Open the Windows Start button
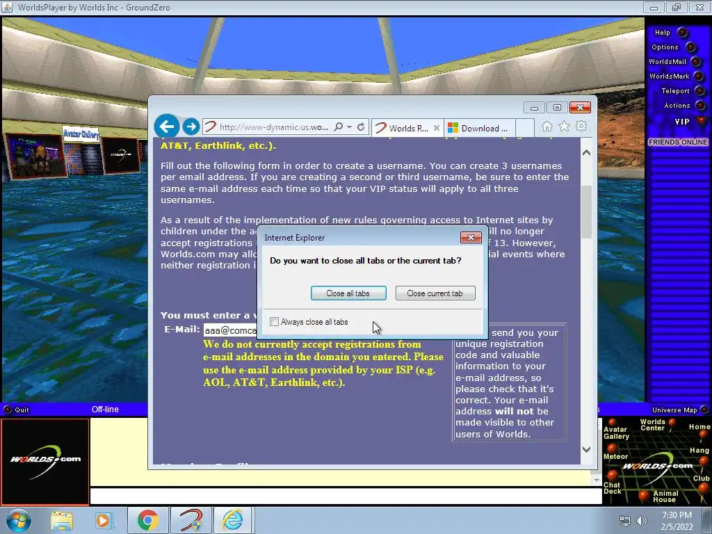This screenshot has height=534, width=712. 18,520
